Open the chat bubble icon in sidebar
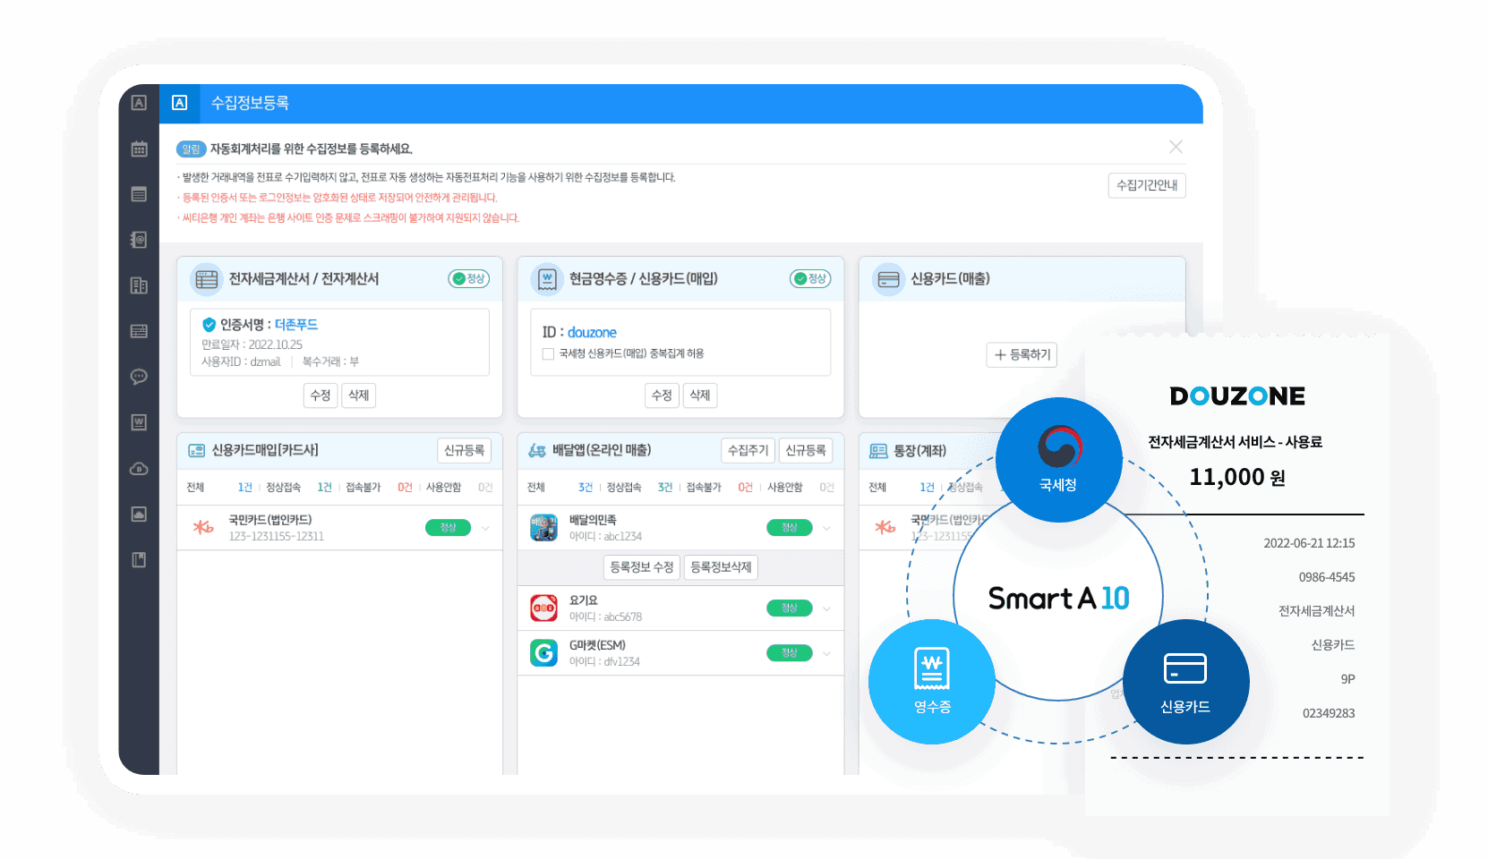 click(x=139, y=377)
